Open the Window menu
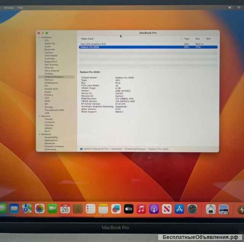 [x=9, y=8]
